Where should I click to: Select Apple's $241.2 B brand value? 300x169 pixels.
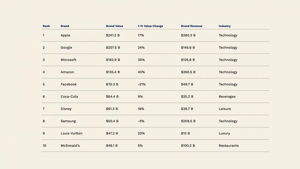pyautogui.click(x=113, y=35)
